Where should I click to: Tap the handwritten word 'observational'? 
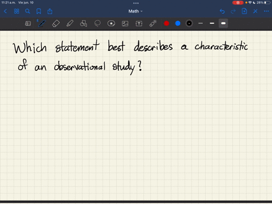click(79, 66)
